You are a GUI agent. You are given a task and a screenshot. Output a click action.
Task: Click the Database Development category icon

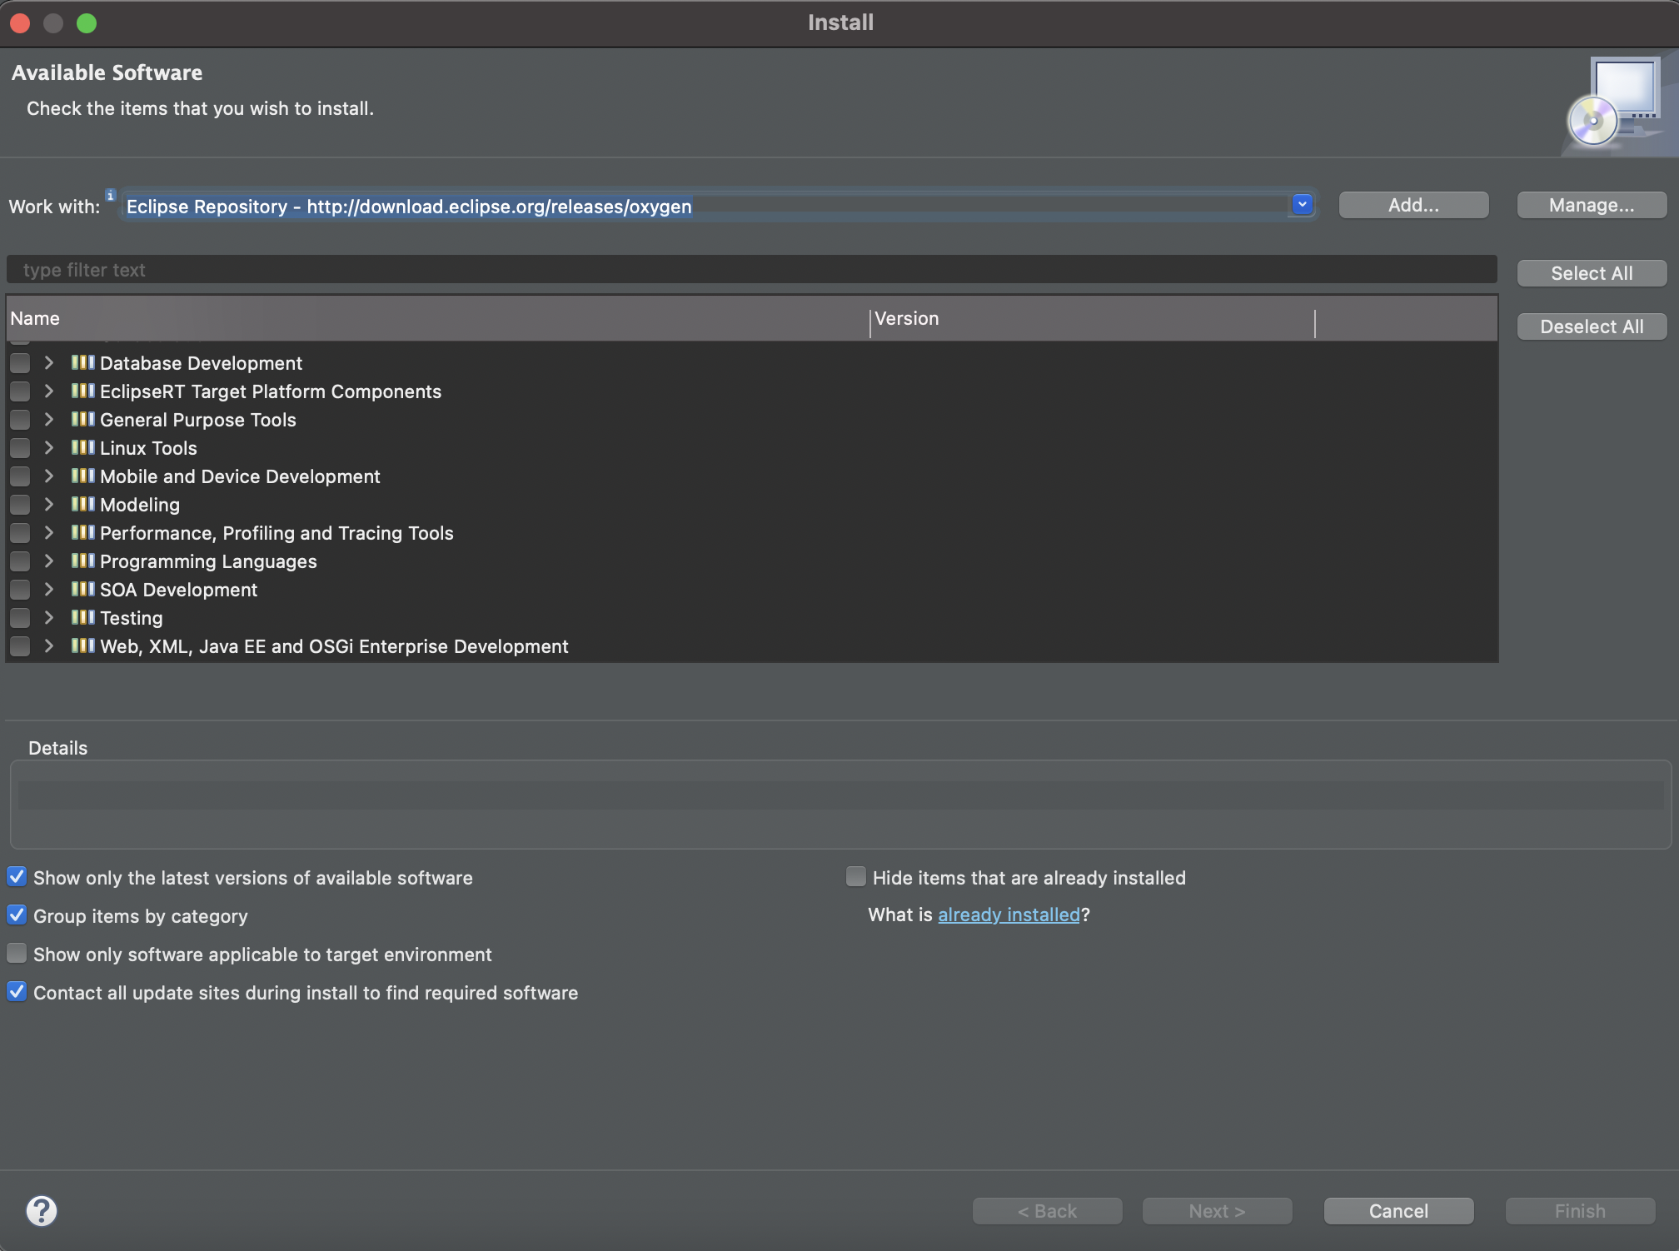pos(82,362)
